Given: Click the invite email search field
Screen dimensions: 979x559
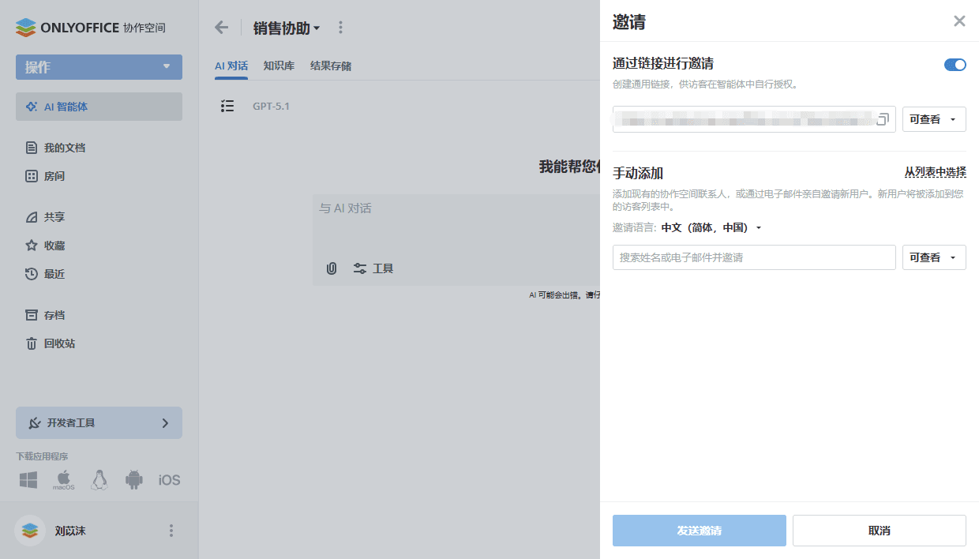Looking at the screenshot, I should point(753,257).
